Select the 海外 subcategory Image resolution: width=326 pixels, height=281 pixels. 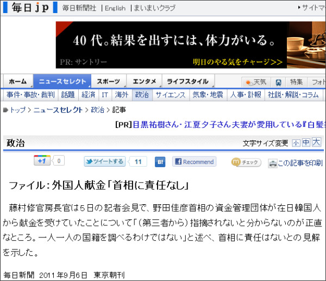pyautogui.click(x=122, y=95)
